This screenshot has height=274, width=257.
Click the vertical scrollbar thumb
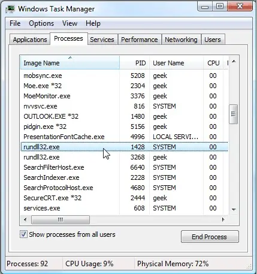pos(233,114)
